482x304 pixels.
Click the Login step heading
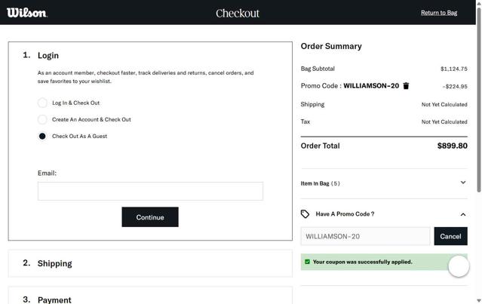pos(48,55)
